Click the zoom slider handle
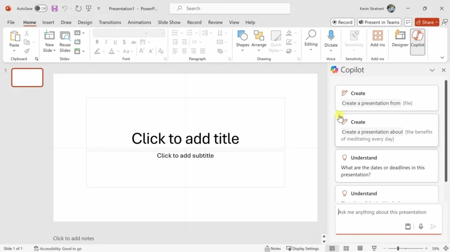 point(398,248)
